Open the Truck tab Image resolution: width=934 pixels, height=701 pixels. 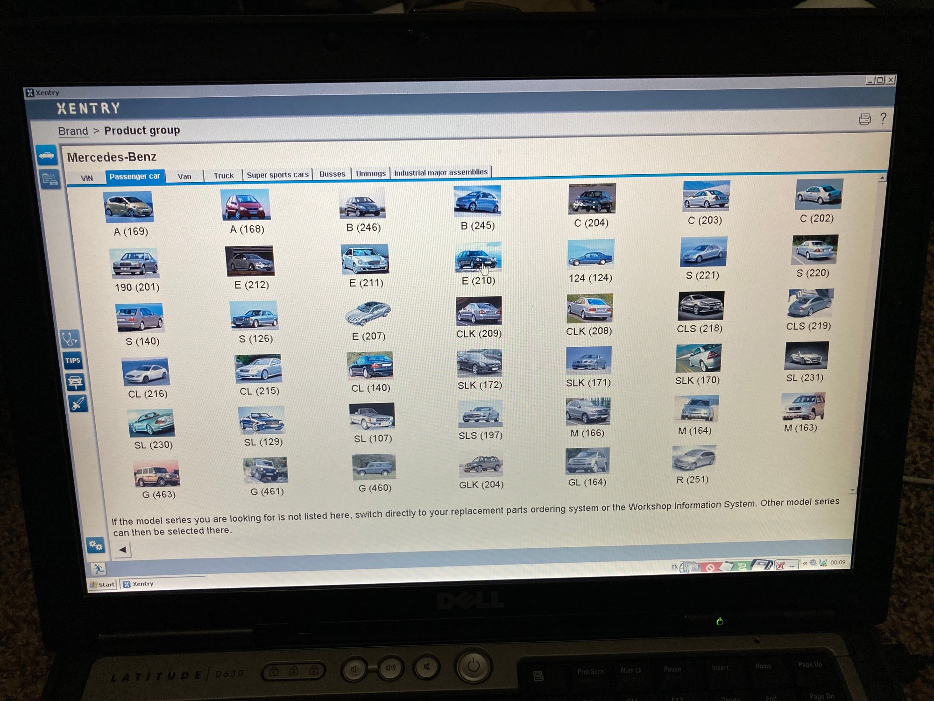(224, 175)
